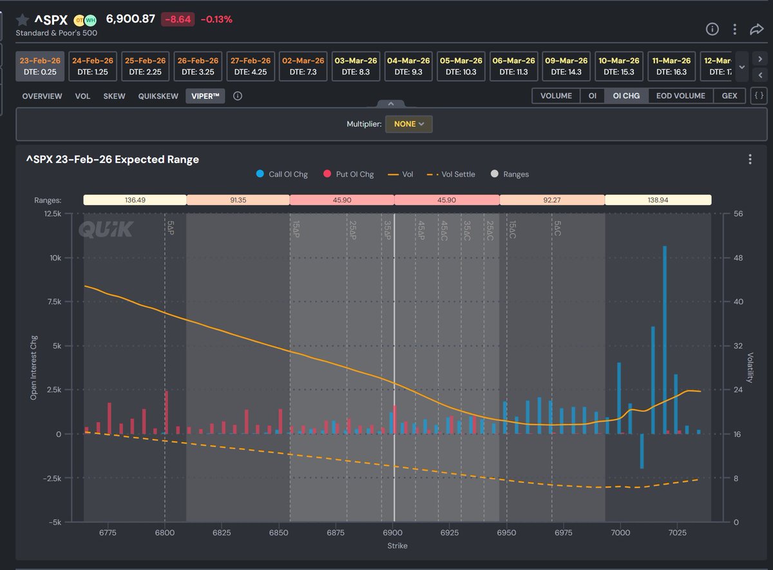773x570 pixels.
Task: Click the 138.94 range cell
Action: [658, 201]
